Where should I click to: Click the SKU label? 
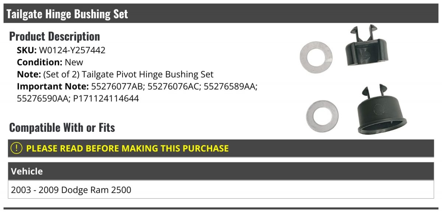(x=27, y=50)
